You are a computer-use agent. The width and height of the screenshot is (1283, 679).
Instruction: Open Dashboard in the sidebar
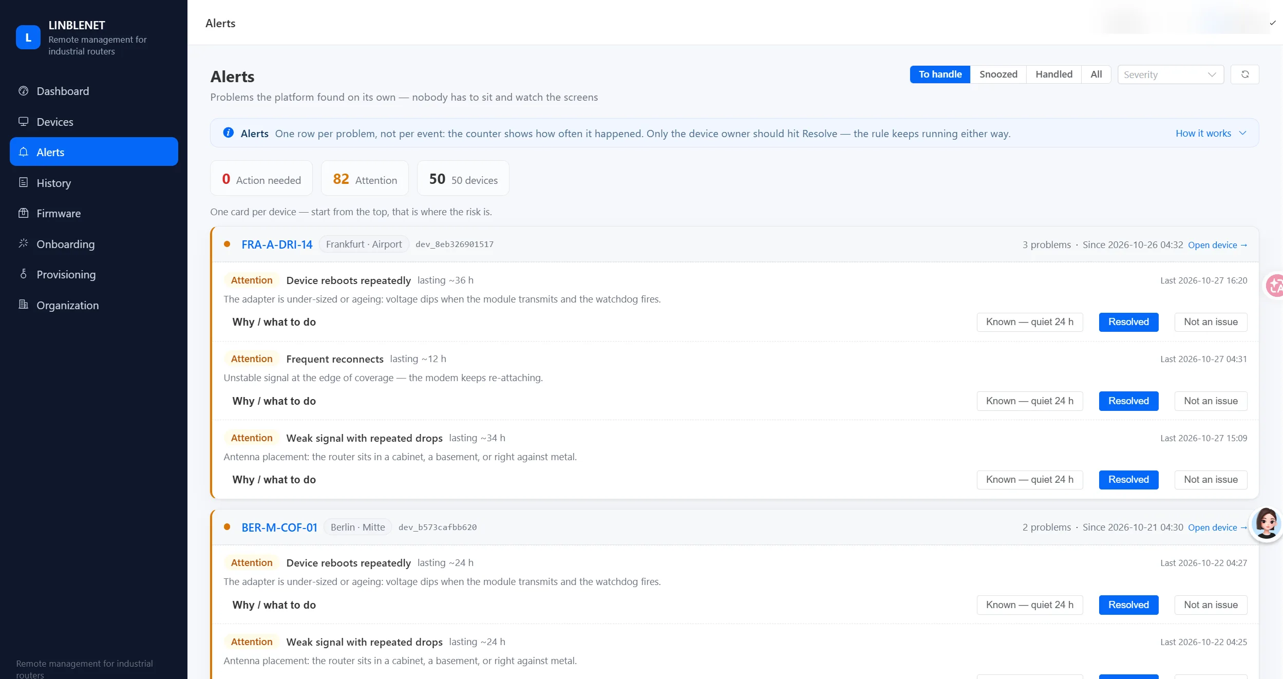point(94,91)
